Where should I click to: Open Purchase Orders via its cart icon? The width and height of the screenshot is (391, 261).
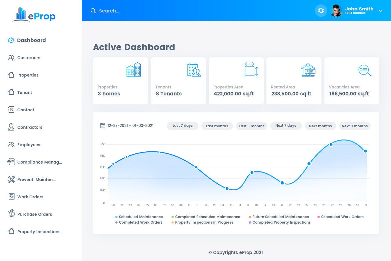click(x=11, y=214)
